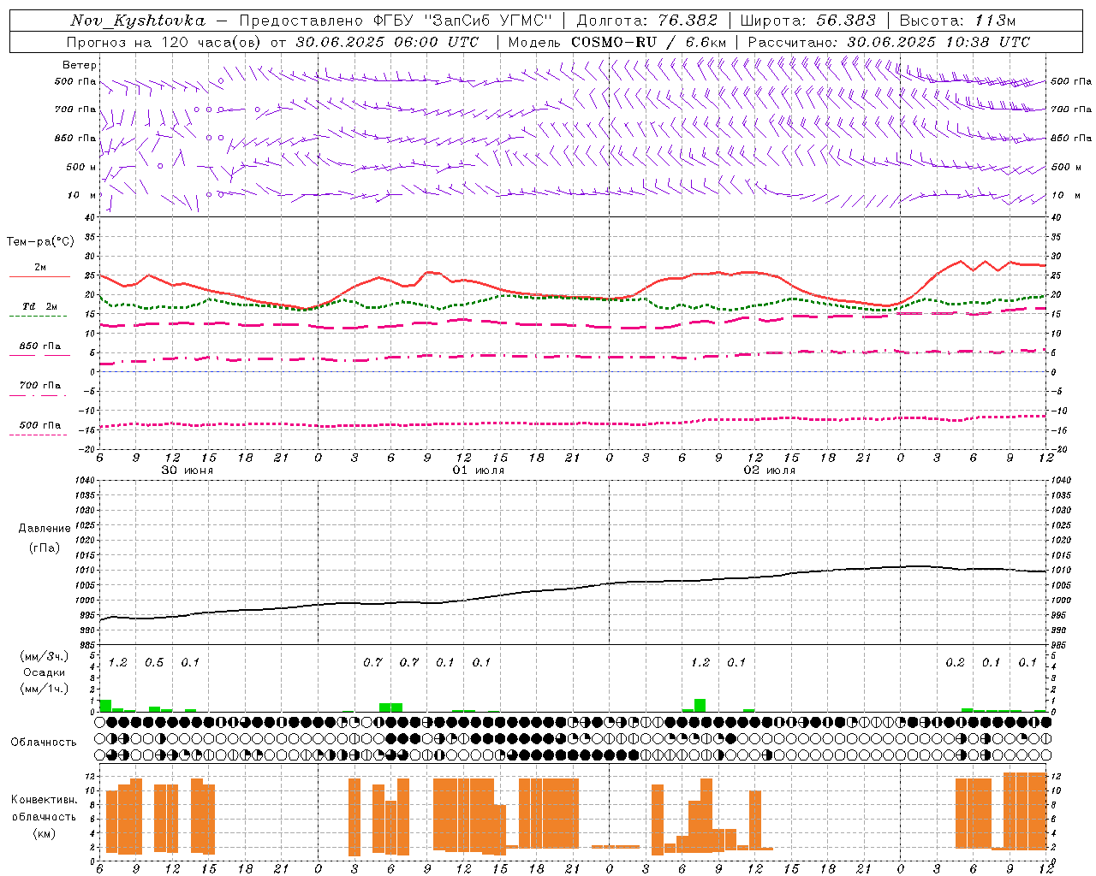
Task: Click the 0.5 precipitation amount
Action: (154, 663)
